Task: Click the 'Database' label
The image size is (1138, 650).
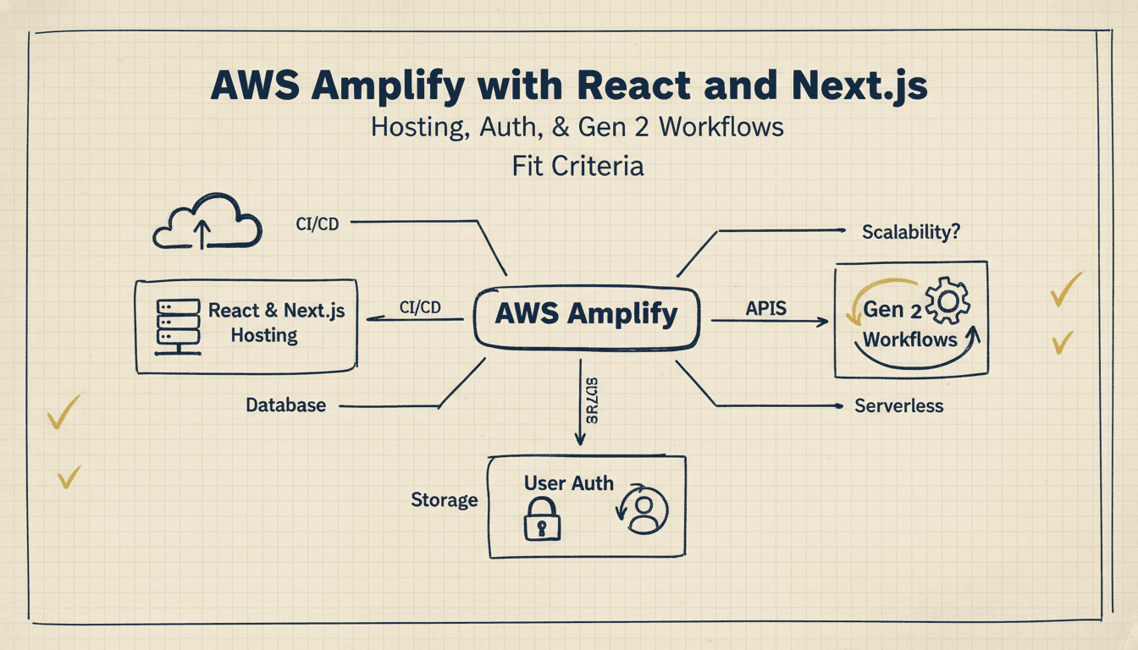Action: [285, 405]
